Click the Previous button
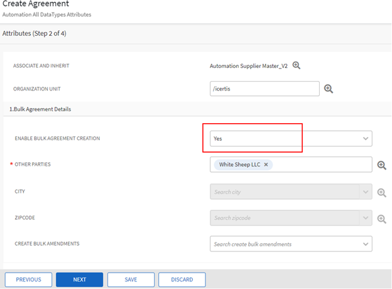This screenshot has width=392, height=289. [28, 280]
